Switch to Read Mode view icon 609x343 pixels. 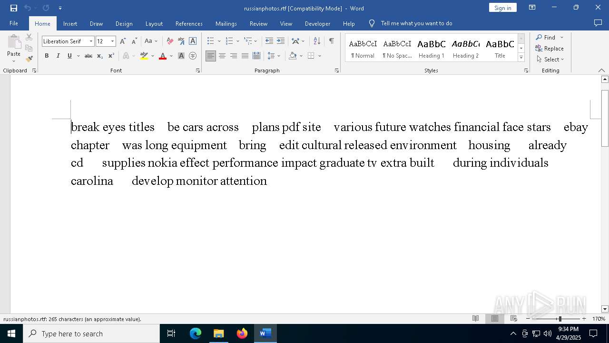coord(475,319)
